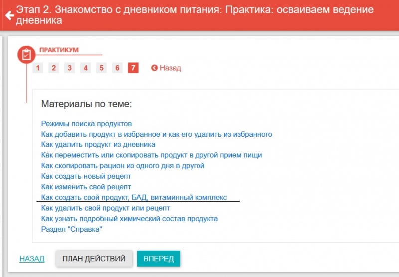Open link about adding product to избранное
399x277 pixels.
coord(157,134)
